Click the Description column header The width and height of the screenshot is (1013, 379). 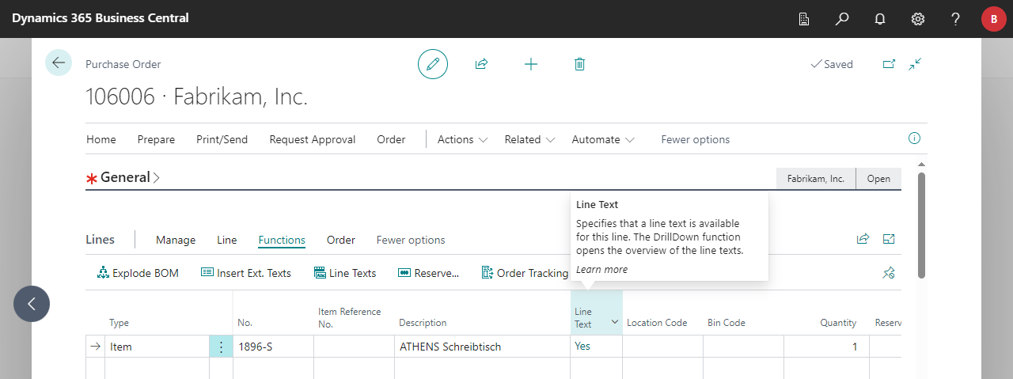[423, 323]
